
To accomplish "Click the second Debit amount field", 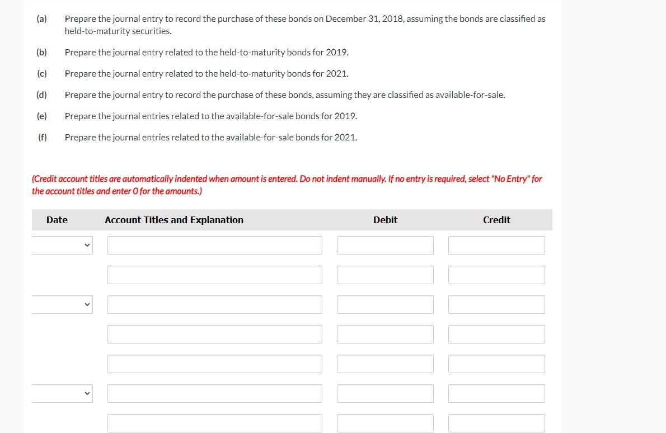I will tap(385, 274).
